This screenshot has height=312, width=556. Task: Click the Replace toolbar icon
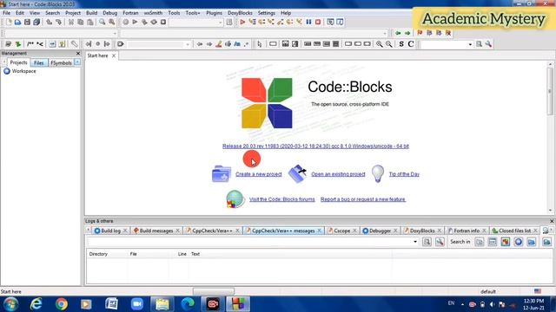coord(112,22)
